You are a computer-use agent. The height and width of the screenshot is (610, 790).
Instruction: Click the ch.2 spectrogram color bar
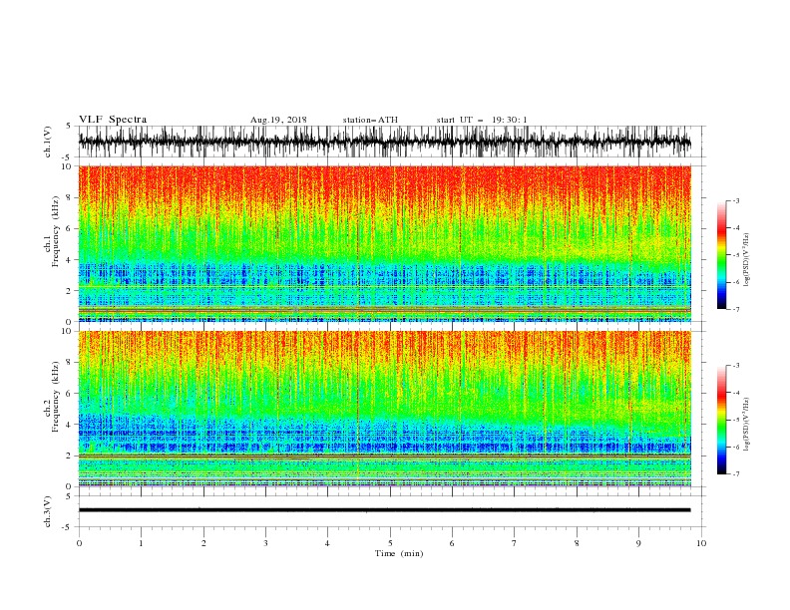[721, 420]
